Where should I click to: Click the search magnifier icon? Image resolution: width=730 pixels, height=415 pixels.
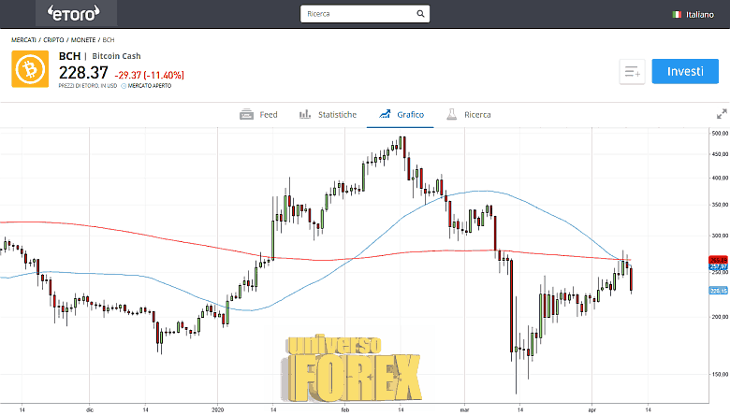[421, 14]
